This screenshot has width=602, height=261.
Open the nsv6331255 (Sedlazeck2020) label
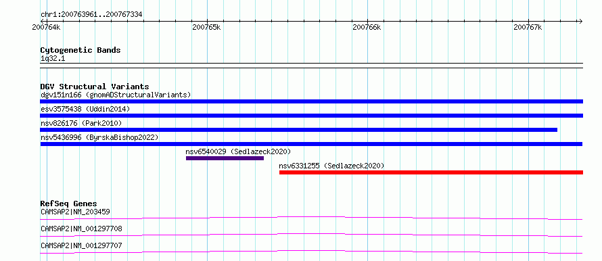331,166
